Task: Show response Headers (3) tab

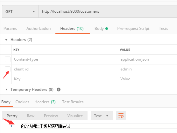Action: pos(45,102)
